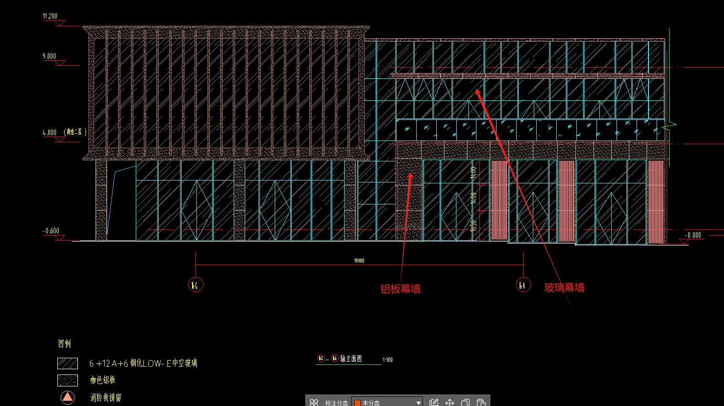
Task: Click the orange color swatch beside 未分类
Action: click(357, 403)
